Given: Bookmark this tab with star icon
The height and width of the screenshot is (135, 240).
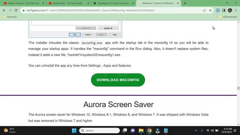Looking at the screenshot, I should click(210, 10).
